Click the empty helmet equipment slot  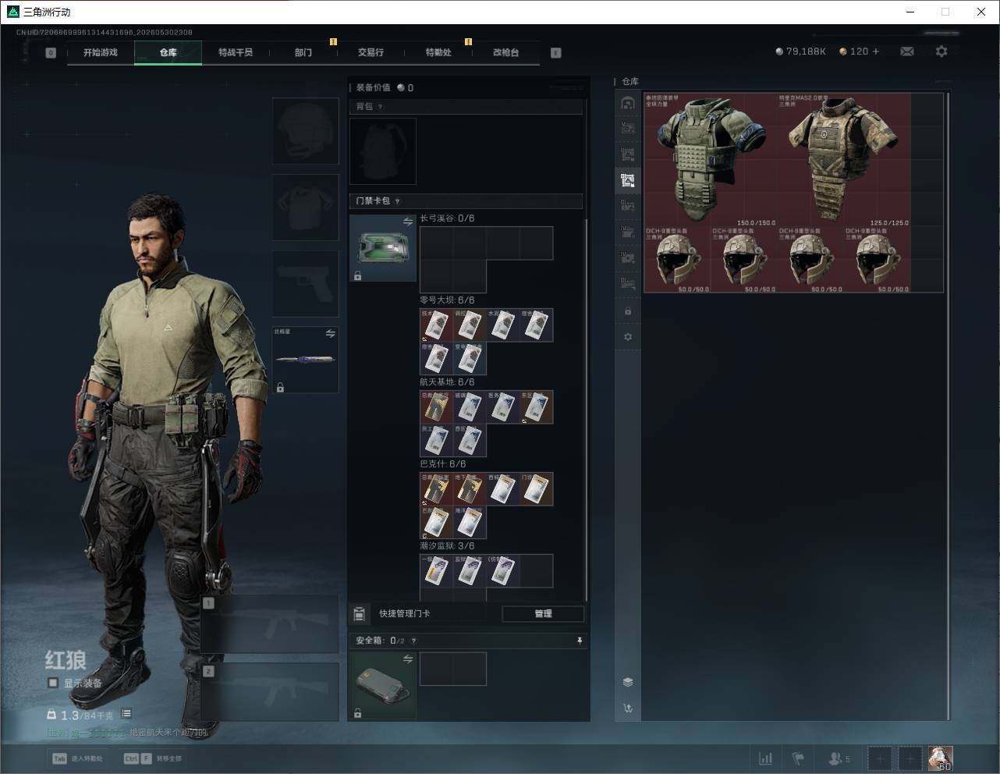click(306, 131)
